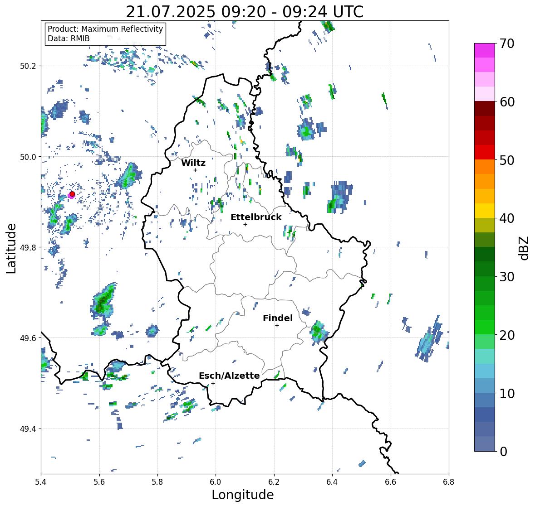This screenshot has width=535, height=506.
Task: Click the colorbar tick label 30
Action: [507, 277]
